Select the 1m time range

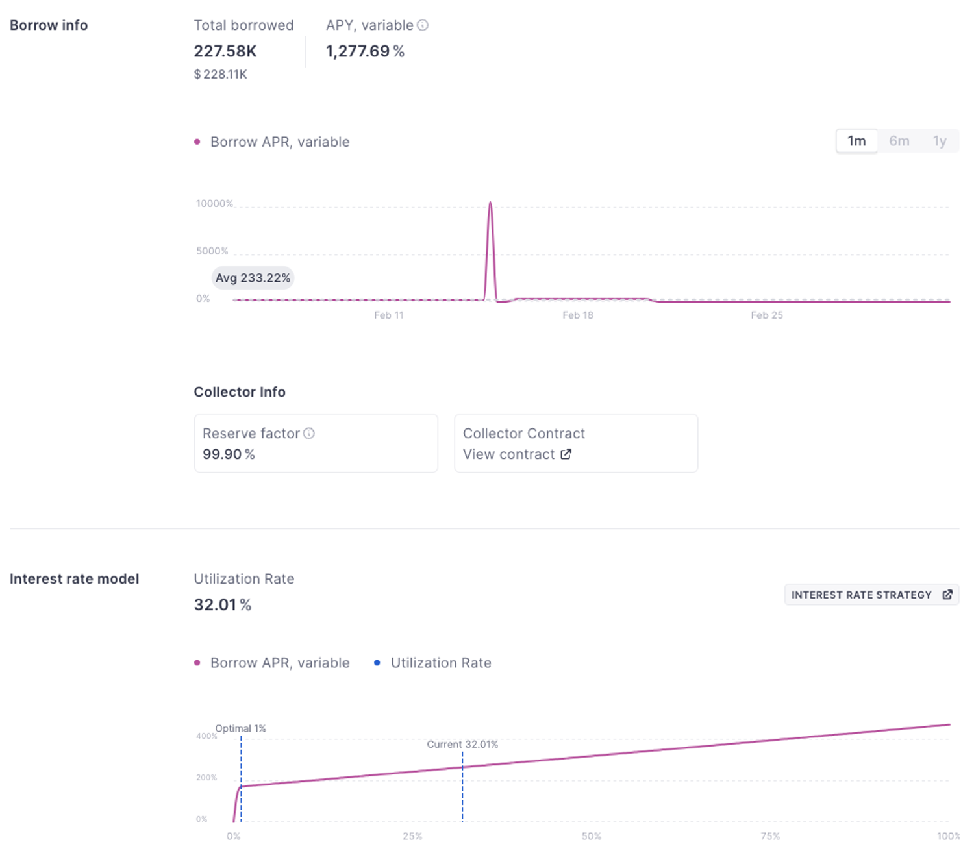pos(856,141)
